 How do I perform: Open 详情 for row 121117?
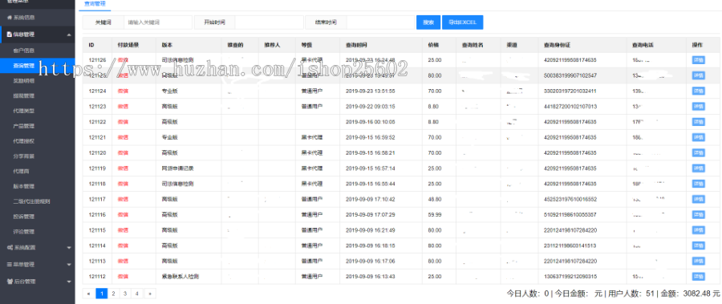698,200
